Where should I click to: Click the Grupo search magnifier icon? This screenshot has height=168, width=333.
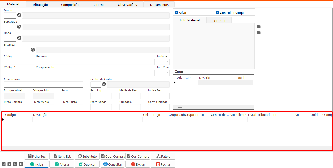[x=19, y=15]
